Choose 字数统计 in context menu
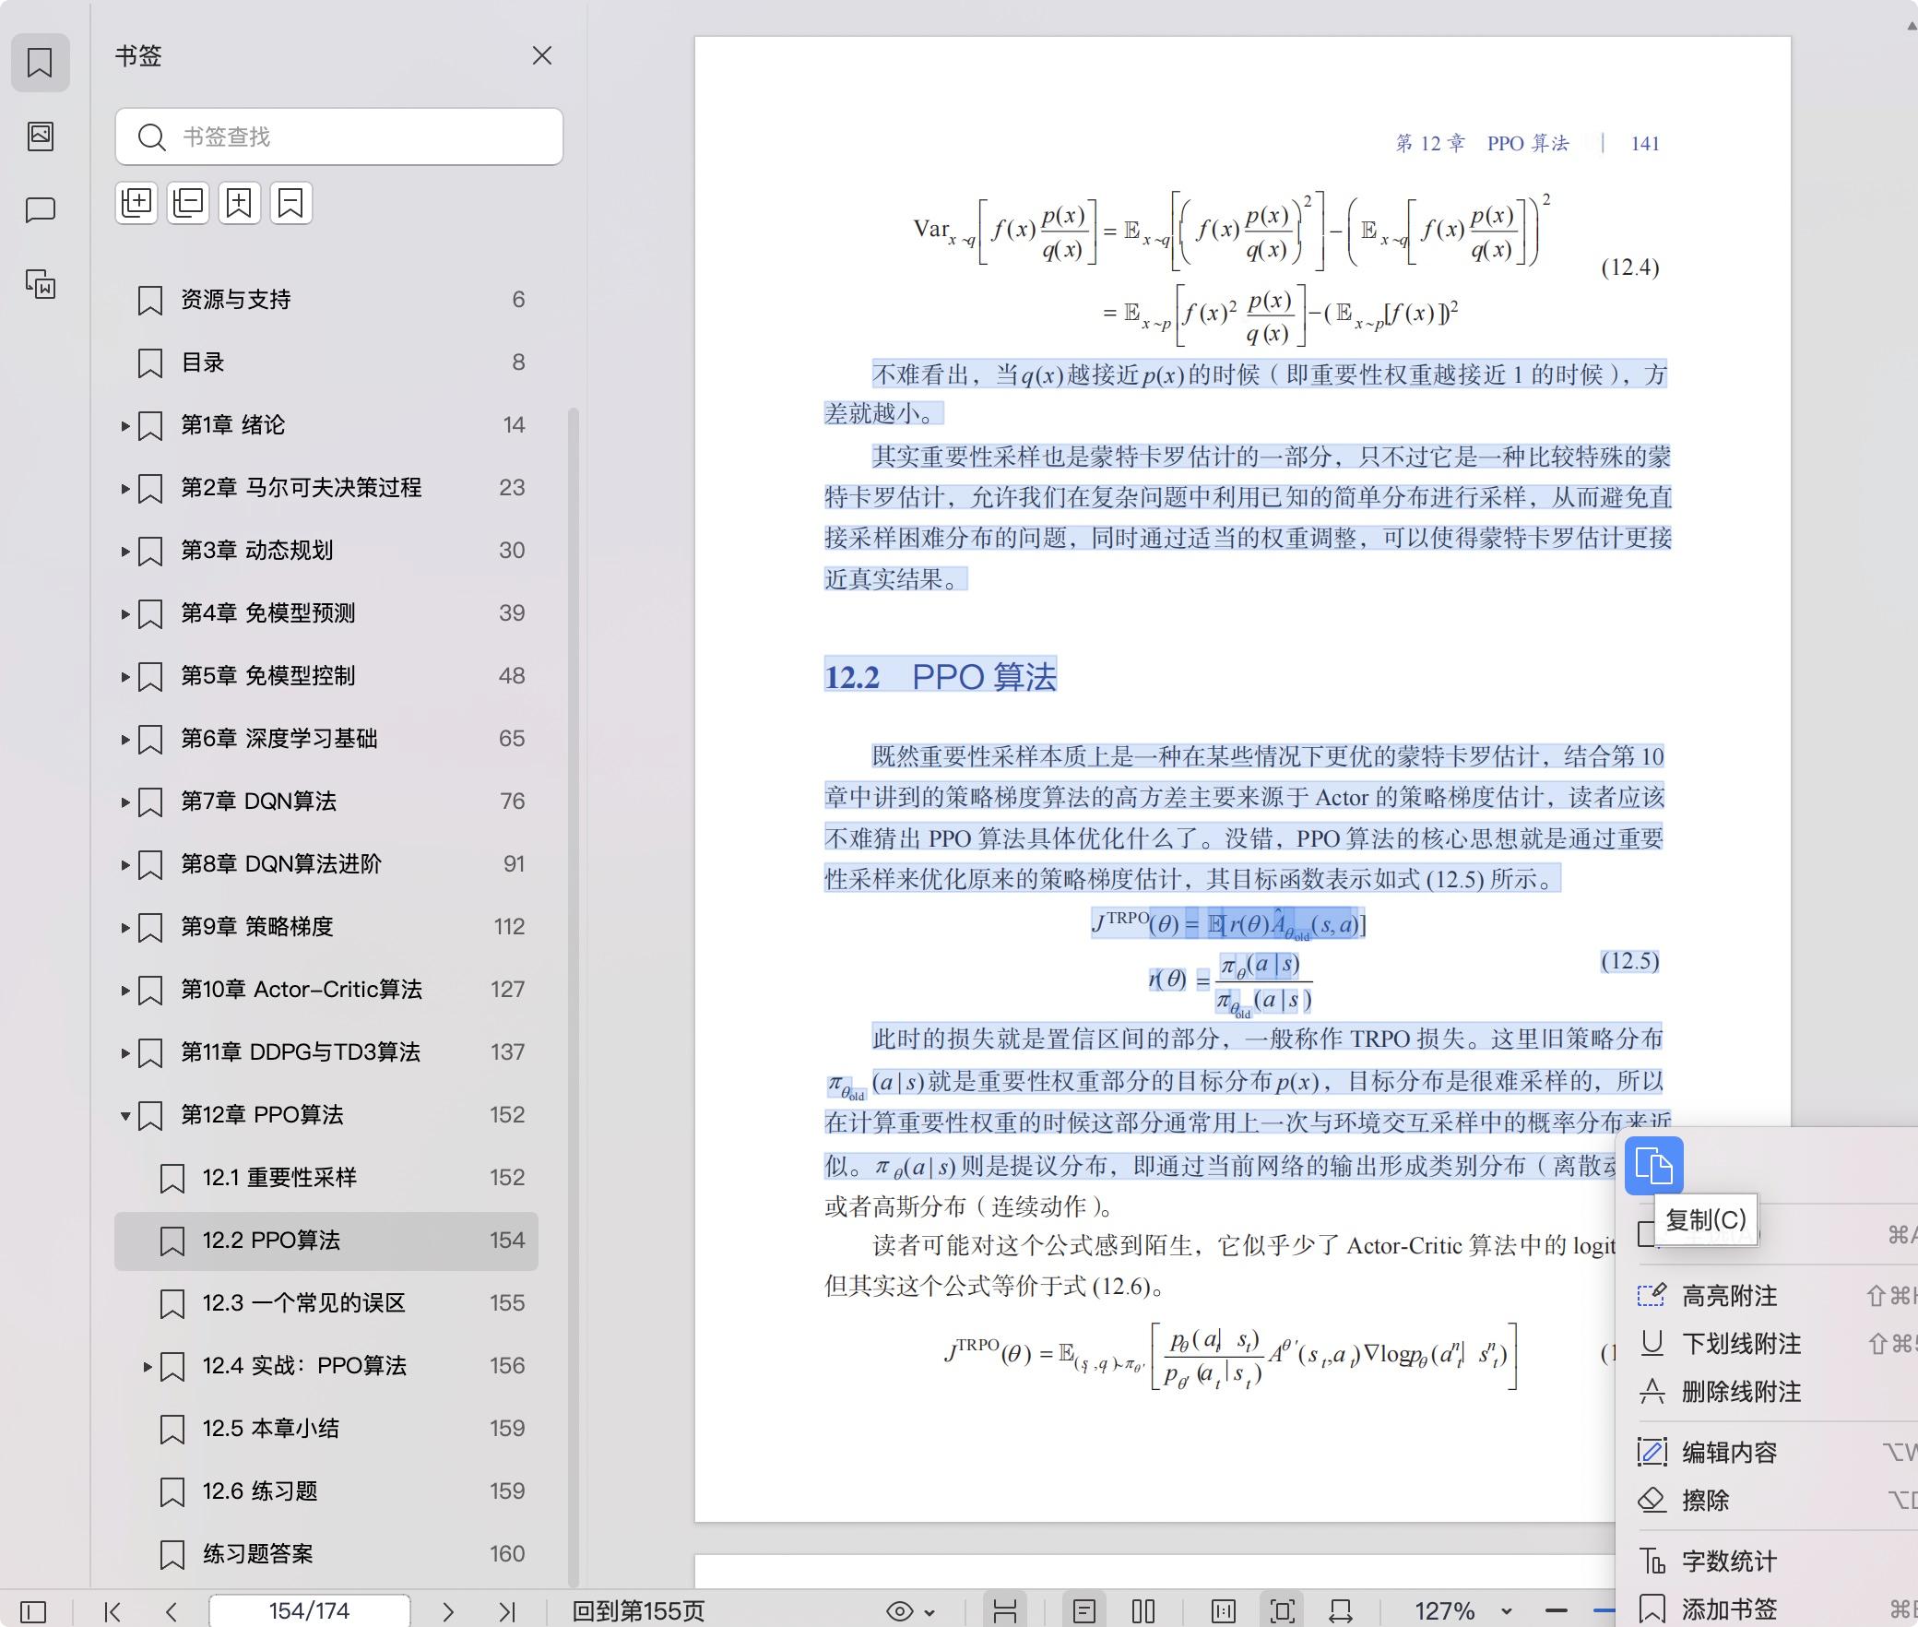Image resolution: width=1918 pixels, height=1627 pixels. click(x=1729, y=1562)
